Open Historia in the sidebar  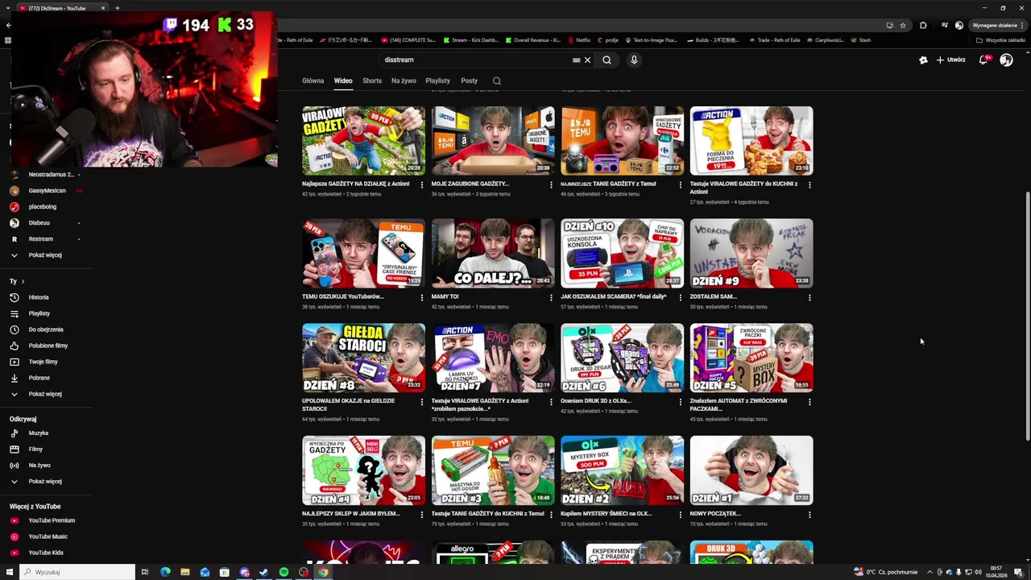tap(39, 297)
